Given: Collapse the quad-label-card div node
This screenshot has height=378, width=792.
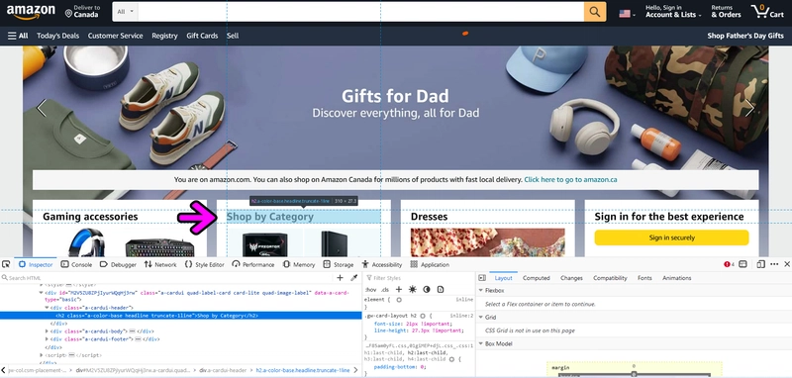Looking at the screenshot, I should click(x=42, y=292).
